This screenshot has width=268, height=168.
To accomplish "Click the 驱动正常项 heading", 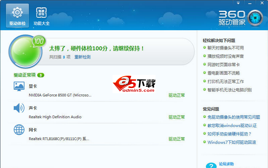I will point(25,75).
